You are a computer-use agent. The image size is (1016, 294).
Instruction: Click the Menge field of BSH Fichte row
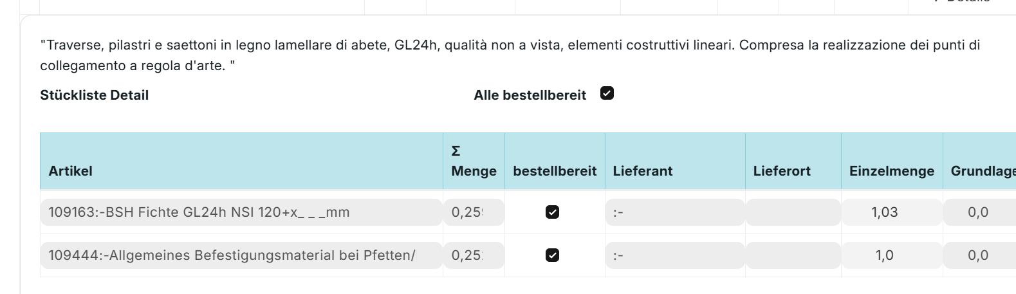[474, 212]
